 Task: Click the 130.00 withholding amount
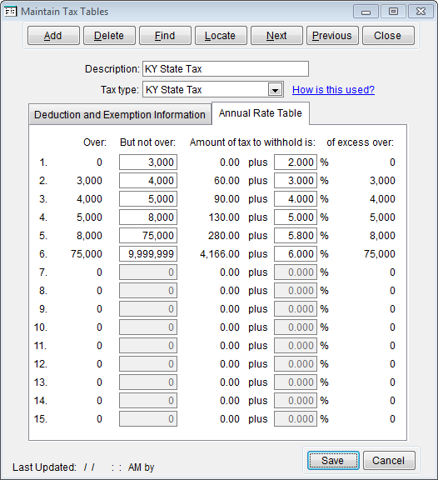pos(224,217)
